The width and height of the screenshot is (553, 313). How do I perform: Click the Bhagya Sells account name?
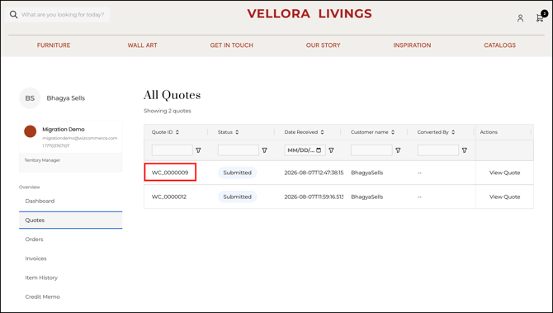coord(65,98)
